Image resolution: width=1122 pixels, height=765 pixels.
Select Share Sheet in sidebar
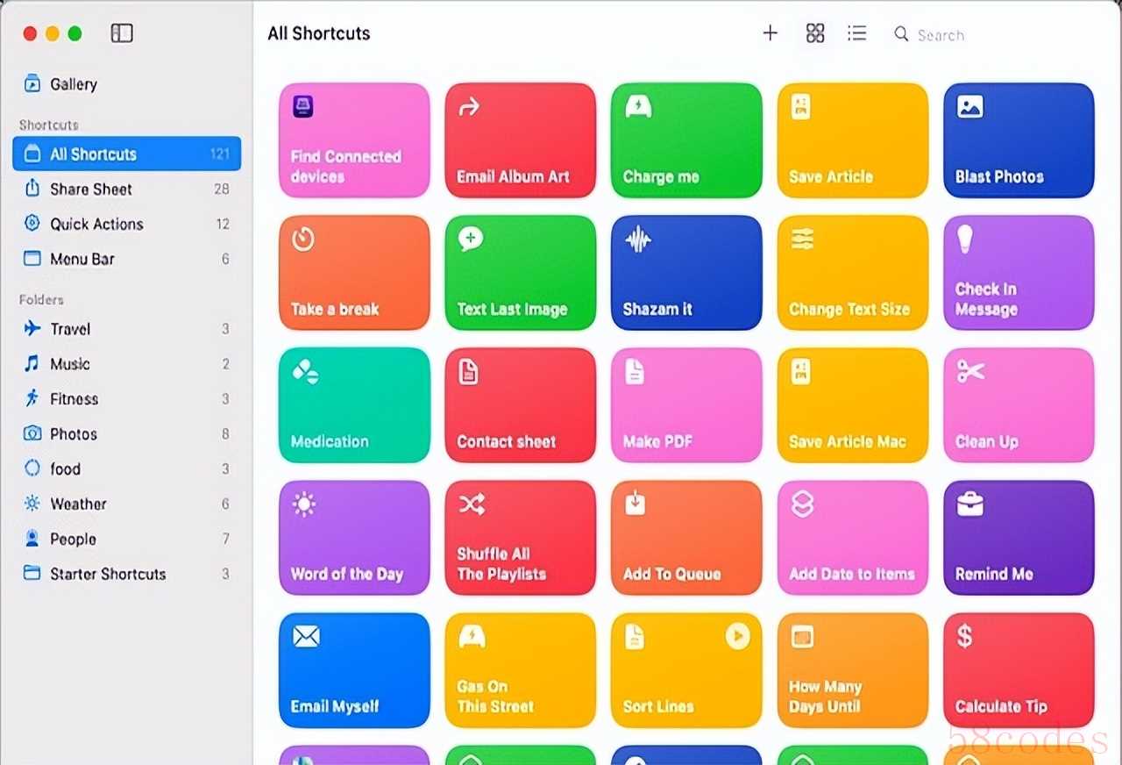coord(90,189)
